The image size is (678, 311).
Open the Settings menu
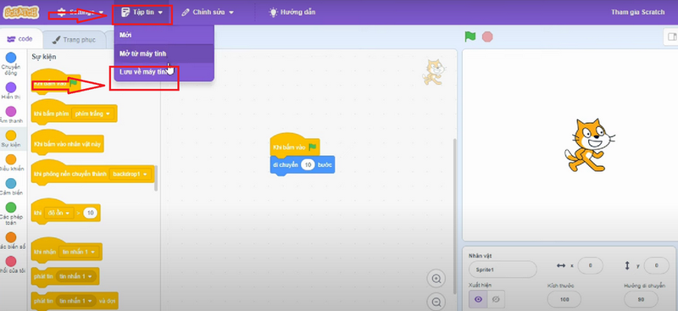(x=81, y=12)
